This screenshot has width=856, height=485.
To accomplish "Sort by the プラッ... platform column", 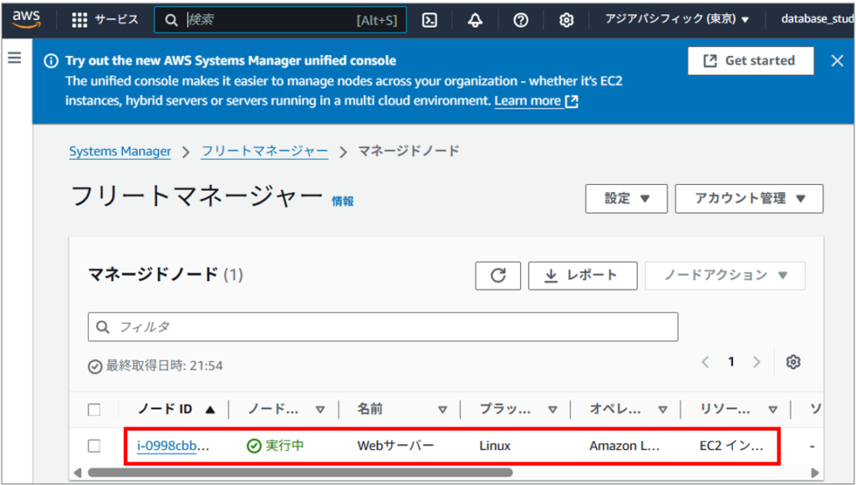I will coord(518,409).
